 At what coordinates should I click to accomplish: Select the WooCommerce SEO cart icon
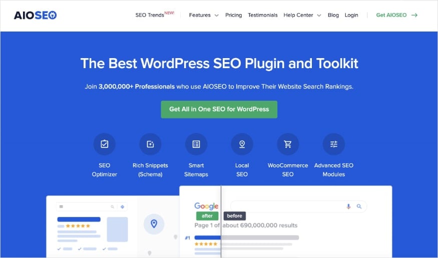pos(288,144)
